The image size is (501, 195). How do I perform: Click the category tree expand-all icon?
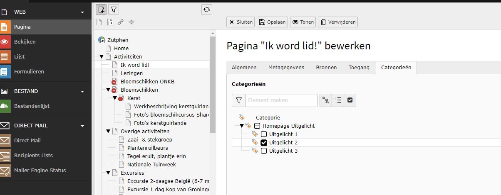click(326, 100)
